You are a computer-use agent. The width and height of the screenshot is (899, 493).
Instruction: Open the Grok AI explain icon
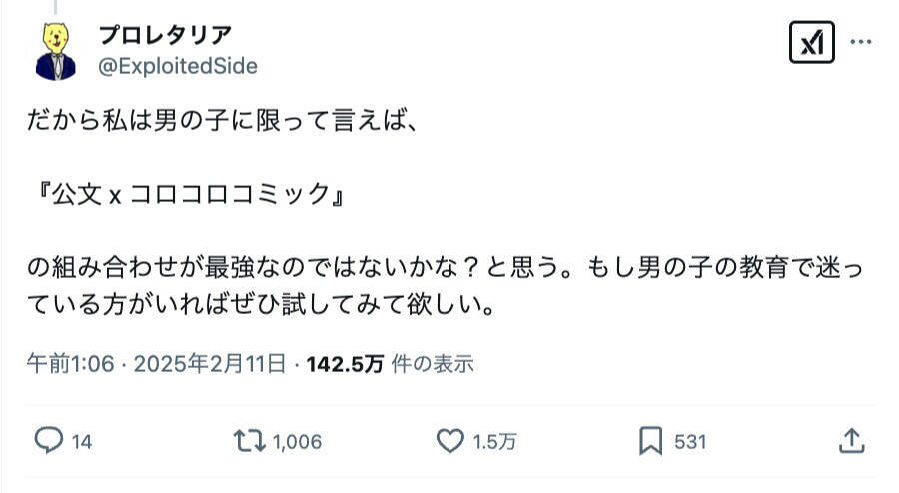click(811, 43)
